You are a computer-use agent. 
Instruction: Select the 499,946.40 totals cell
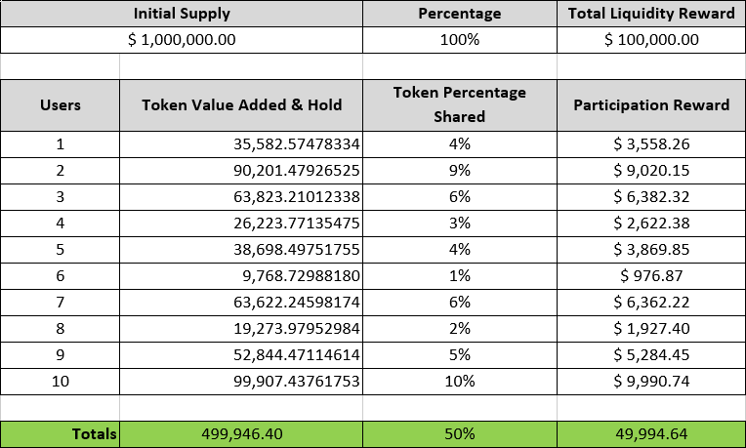[240, 433]
